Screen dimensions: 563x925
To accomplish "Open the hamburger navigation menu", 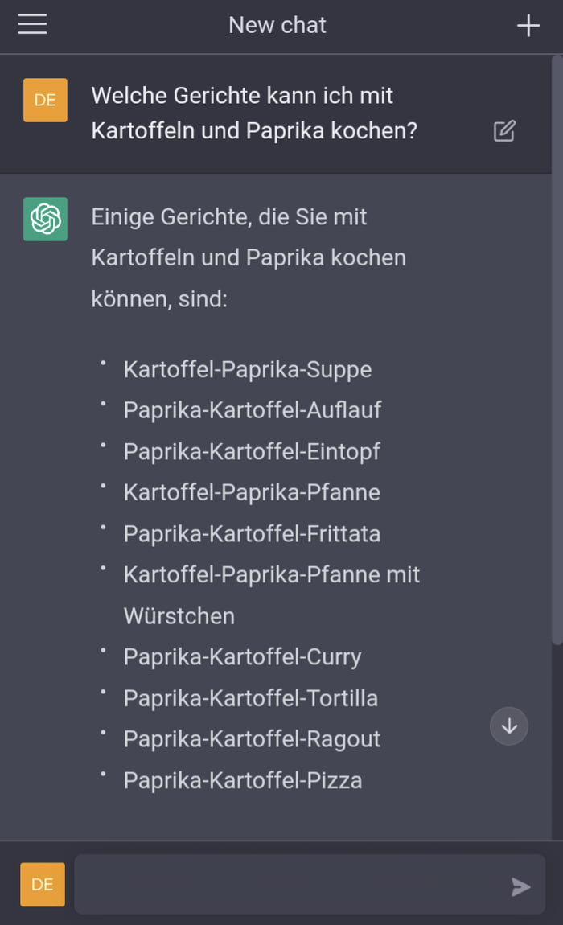I will tap(32, 24).
